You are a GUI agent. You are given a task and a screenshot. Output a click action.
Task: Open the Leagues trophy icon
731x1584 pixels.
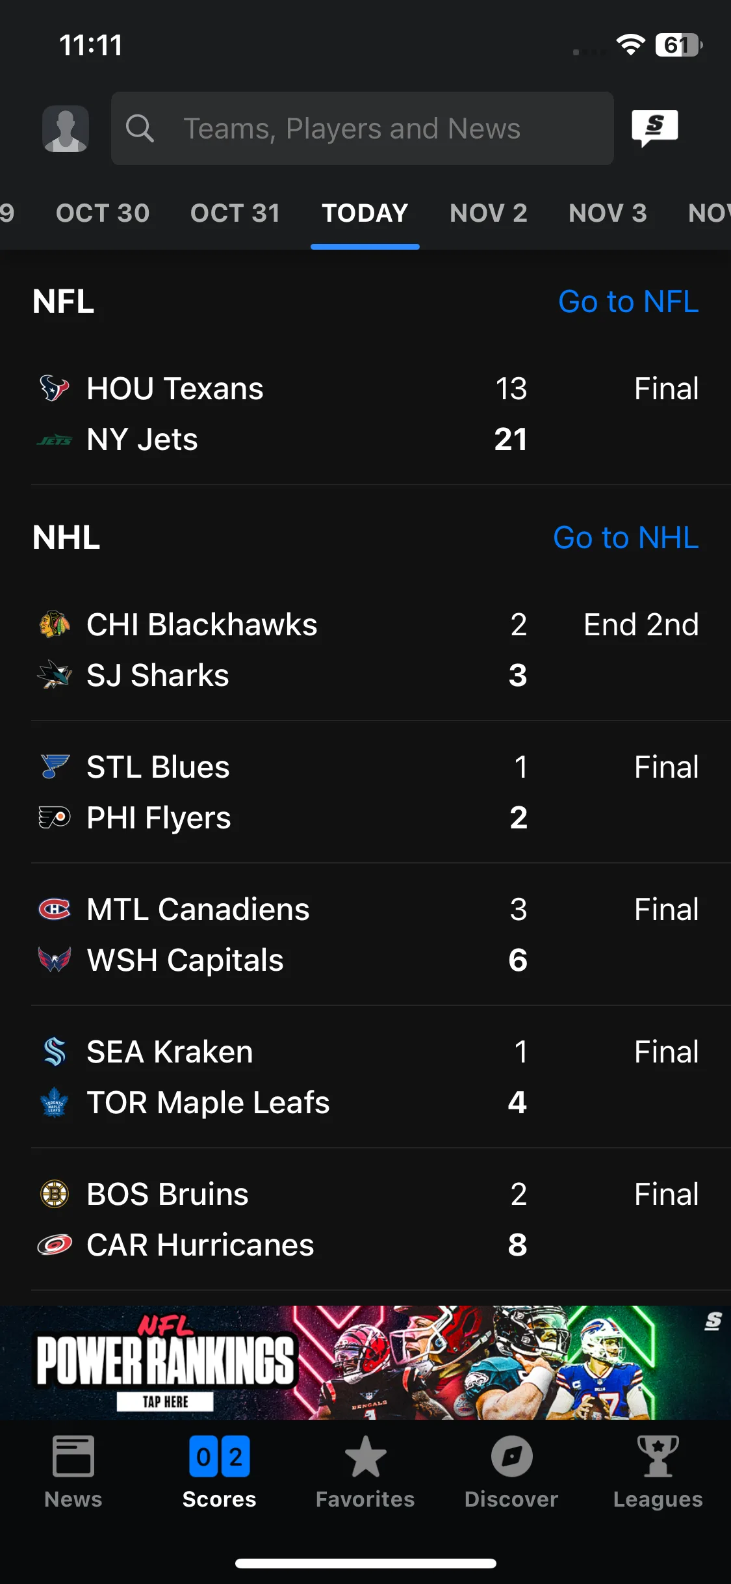tap(658, 1457)
